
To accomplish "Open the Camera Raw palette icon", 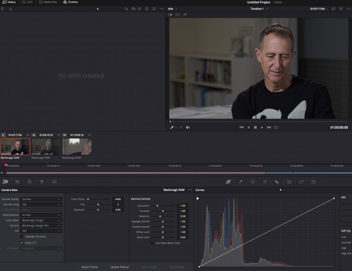I will [x=5, y=181].
